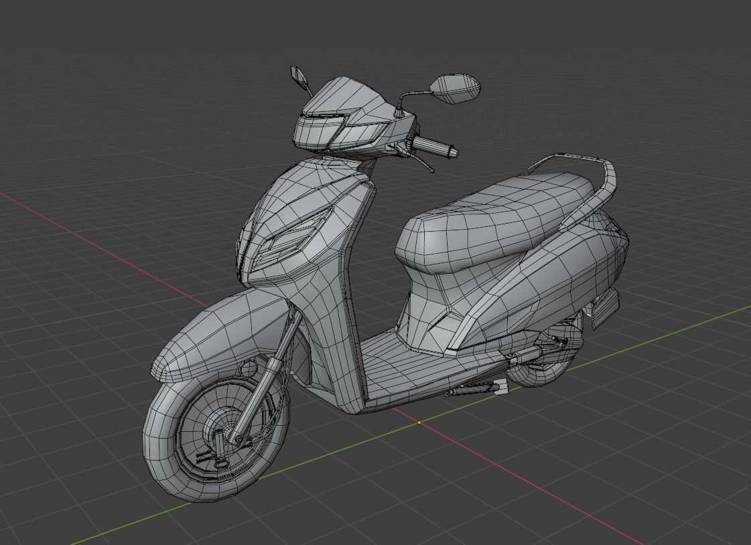Select the front wheel hub
The width and height of the screenshot is (751, 545).
coord(221,427)
